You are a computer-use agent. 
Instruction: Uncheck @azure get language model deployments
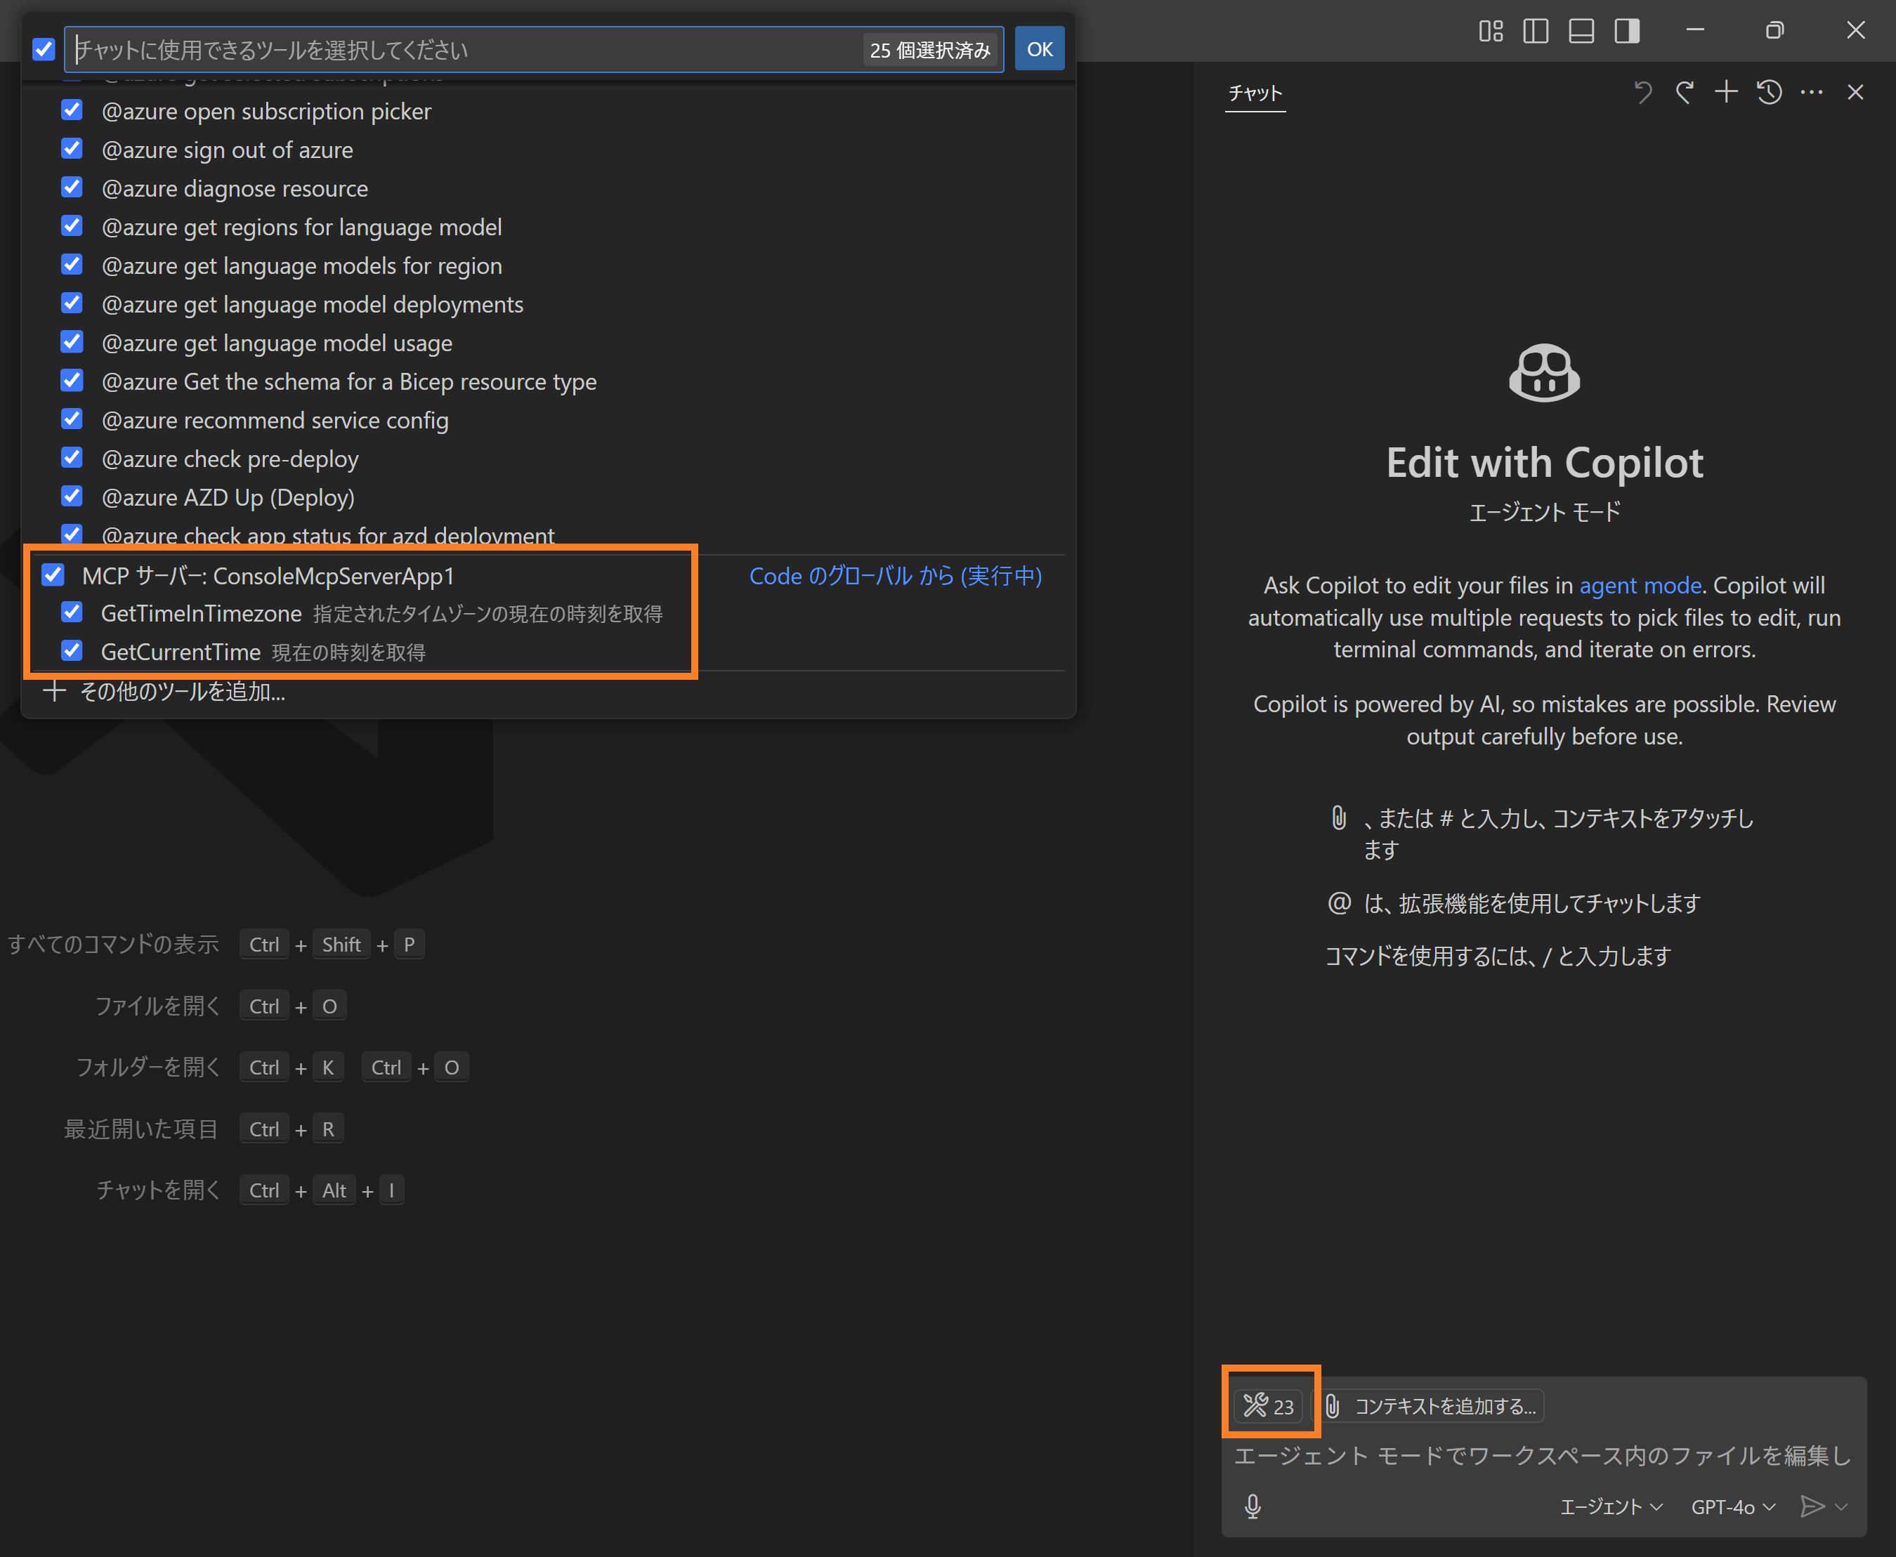(x=72, y=303)
